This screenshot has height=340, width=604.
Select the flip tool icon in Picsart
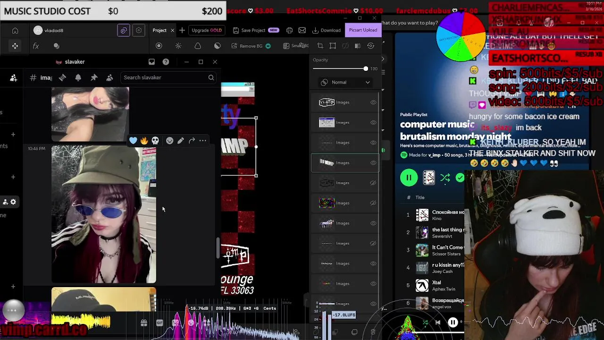tap(357, 46)
